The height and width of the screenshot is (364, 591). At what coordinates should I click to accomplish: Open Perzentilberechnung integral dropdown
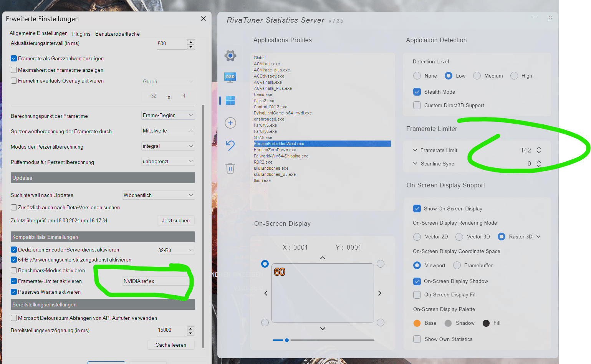168,146
